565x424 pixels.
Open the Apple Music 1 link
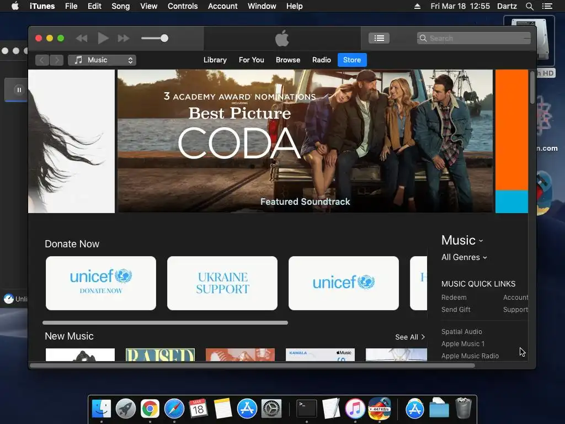coord(463,344)
